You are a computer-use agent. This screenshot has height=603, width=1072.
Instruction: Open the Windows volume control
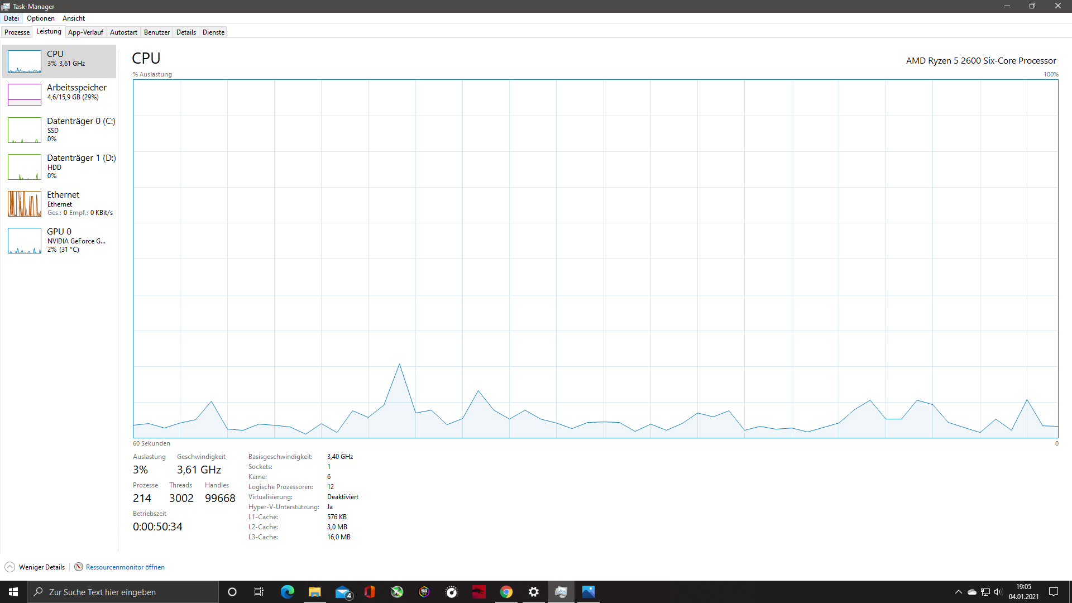pos(998,591)
